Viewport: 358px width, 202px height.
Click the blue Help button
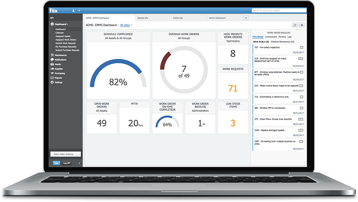[x=56, y=163]
